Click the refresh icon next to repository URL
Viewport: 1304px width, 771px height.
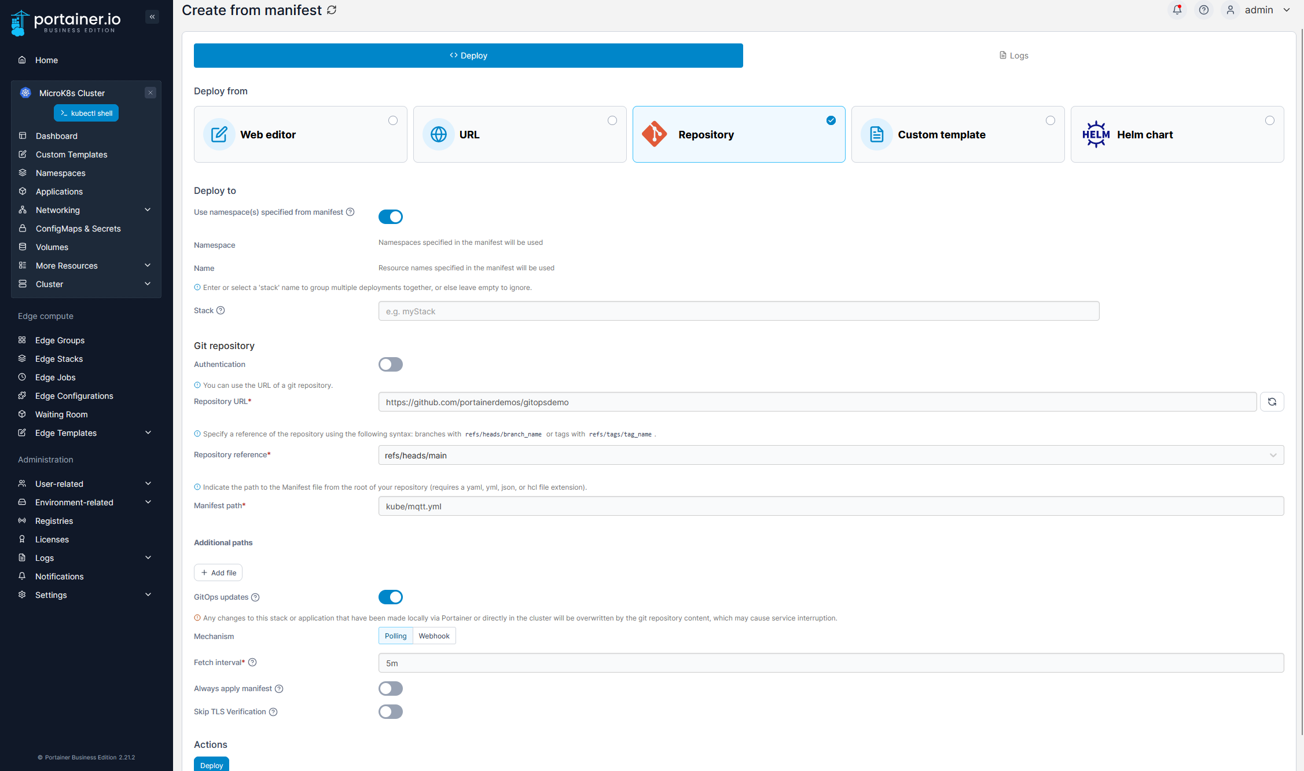(1272, 402)
